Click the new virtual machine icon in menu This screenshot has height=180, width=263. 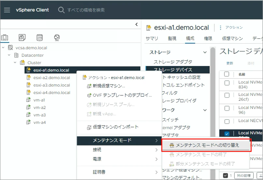pos(89,86)
